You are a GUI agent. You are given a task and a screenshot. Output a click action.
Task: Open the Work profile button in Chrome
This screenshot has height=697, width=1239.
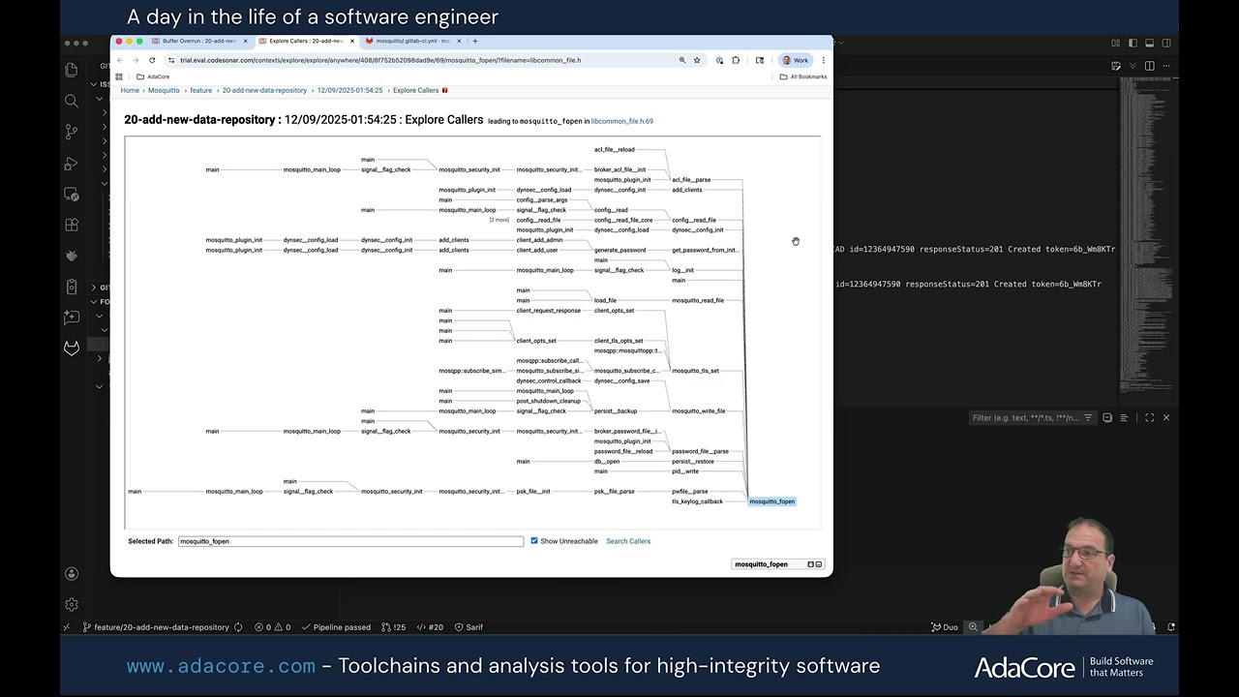796,60
